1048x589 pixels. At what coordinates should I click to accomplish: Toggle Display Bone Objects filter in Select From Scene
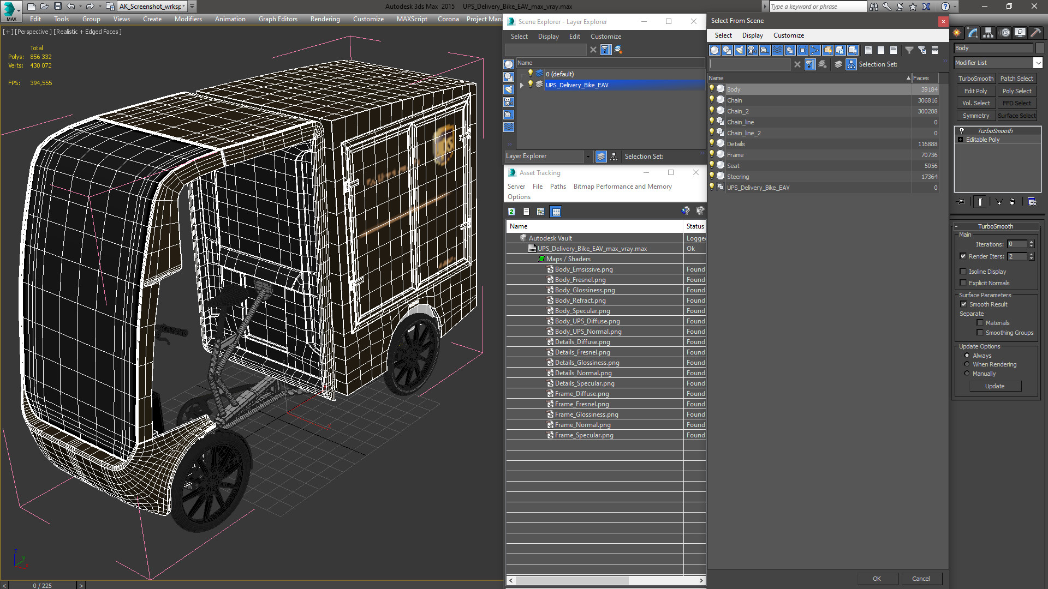pos(815,50)
